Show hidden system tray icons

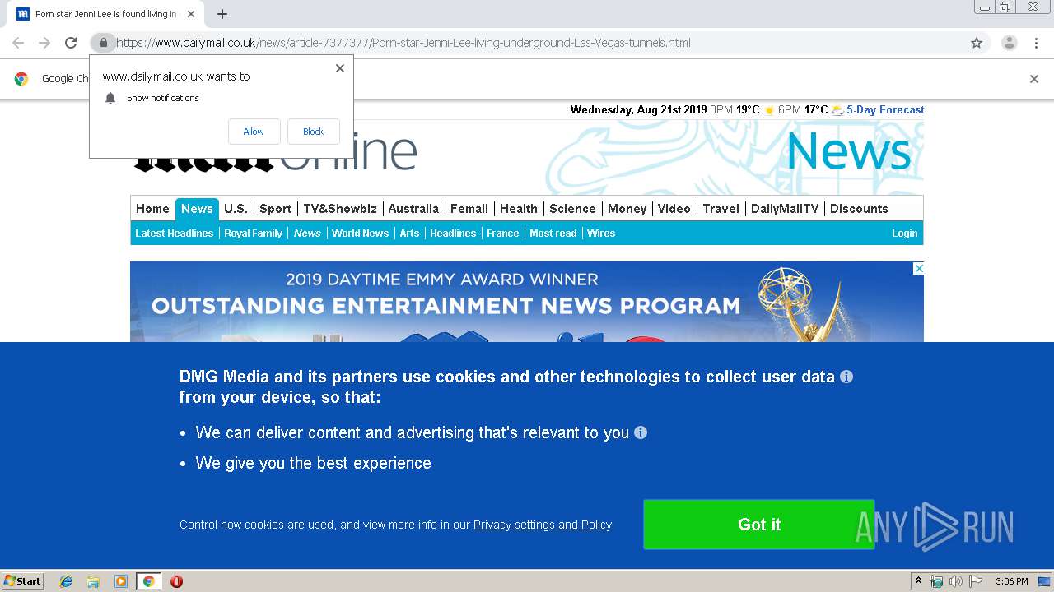pos(919,581)
